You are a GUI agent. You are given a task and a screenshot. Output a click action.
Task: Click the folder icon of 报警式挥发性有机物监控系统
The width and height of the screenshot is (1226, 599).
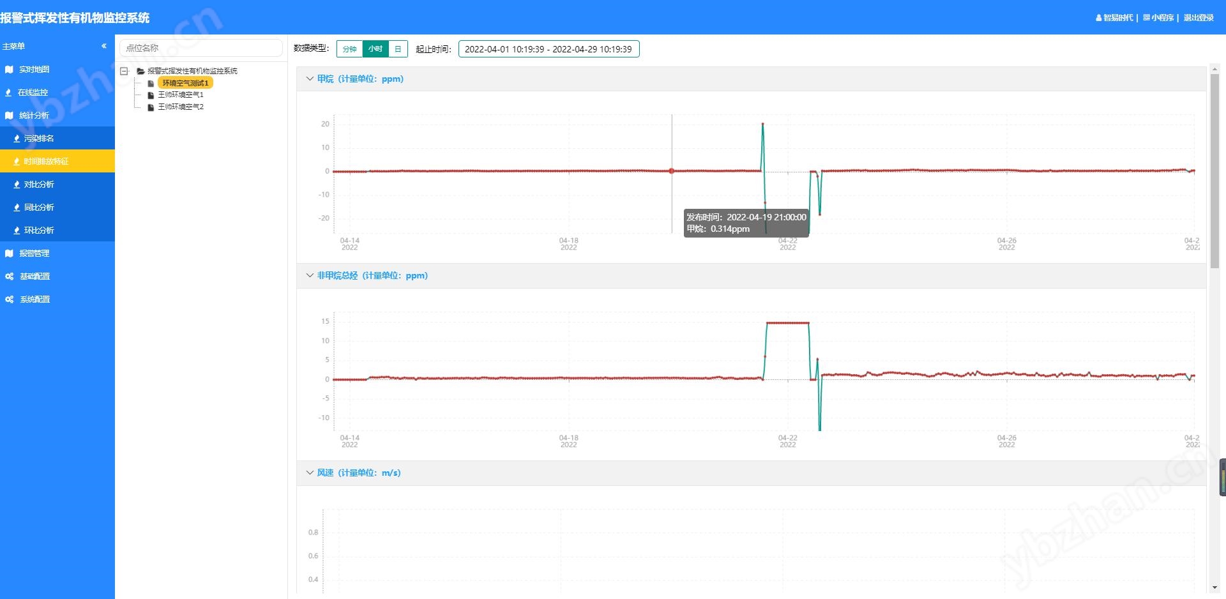pyautogui.click(x=140, y=71)
